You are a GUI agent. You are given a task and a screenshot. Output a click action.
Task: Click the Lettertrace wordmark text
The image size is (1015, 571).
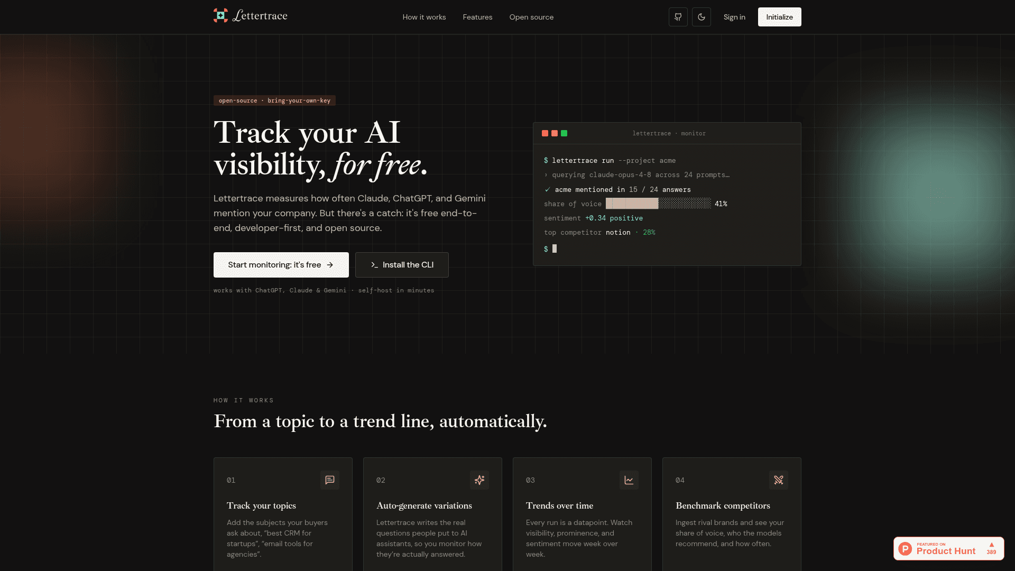(x=260, y=15)
